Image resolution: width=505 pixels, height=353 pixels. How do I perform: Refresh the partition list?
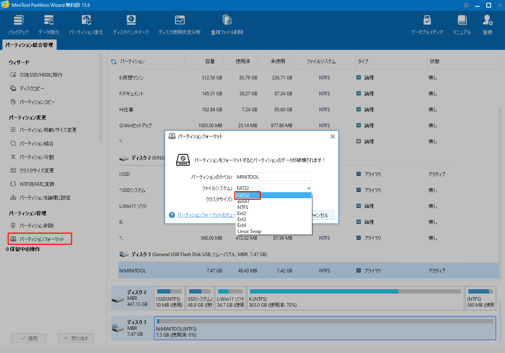pyautogui.click(x=114, y=62)
